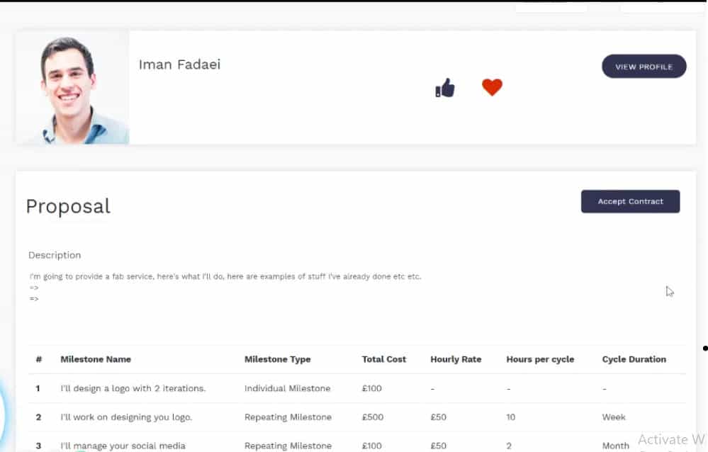Click the VIEW PROFILE button
708x452 pixels.
pyautogui.click(x=644, y=67)
